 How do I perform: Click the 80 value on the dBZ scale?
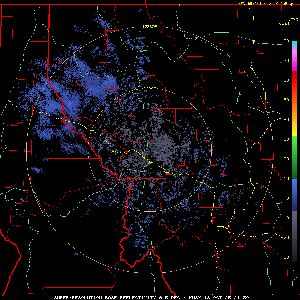point(286,41)
